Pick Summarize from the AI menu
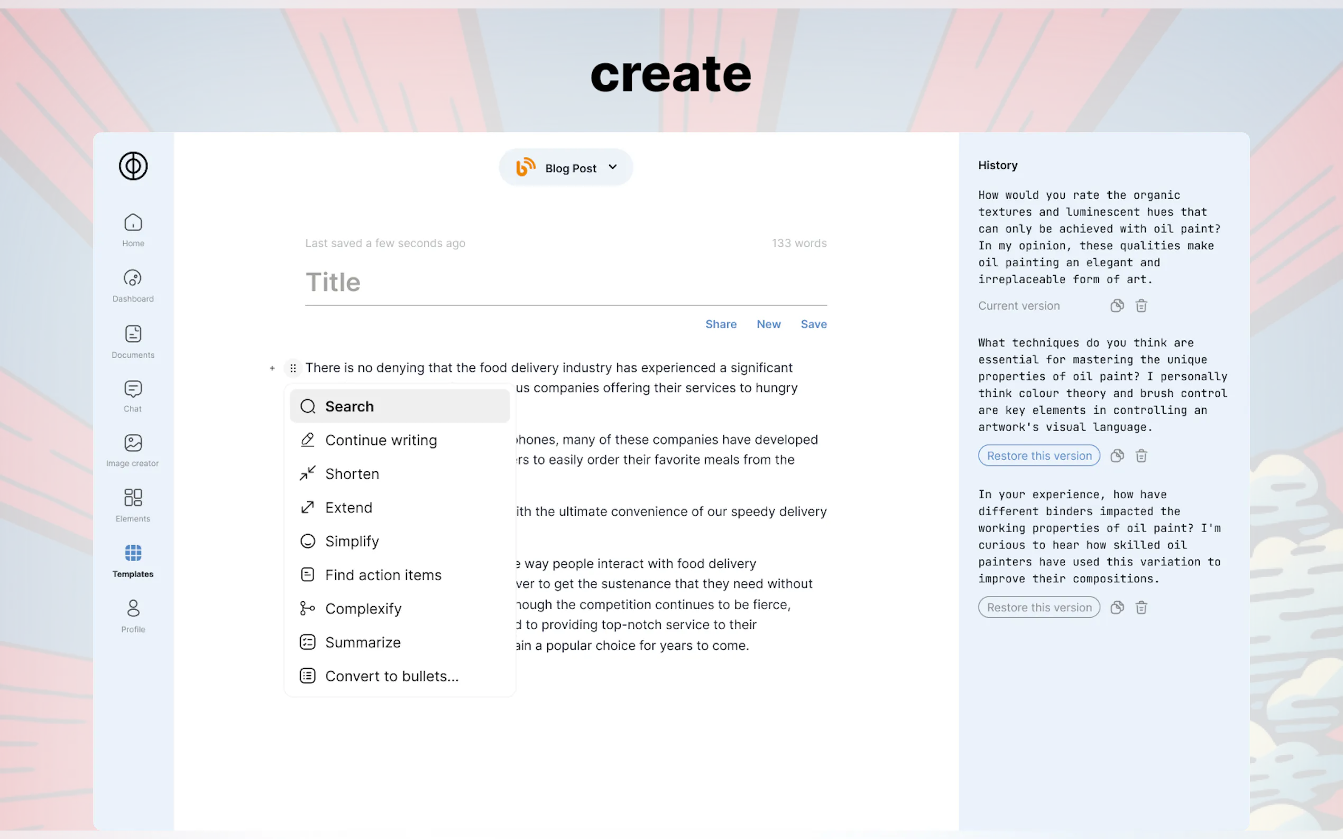 pos(363,642)
